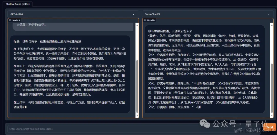Click the user message ending "不少于800字。"

tap(73, 26)
